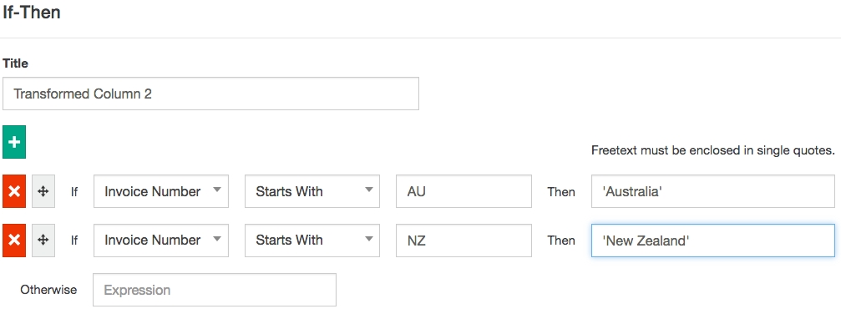Select the NZ value field
Viewport: 841px width, 314px height.
tap(464, 240)
